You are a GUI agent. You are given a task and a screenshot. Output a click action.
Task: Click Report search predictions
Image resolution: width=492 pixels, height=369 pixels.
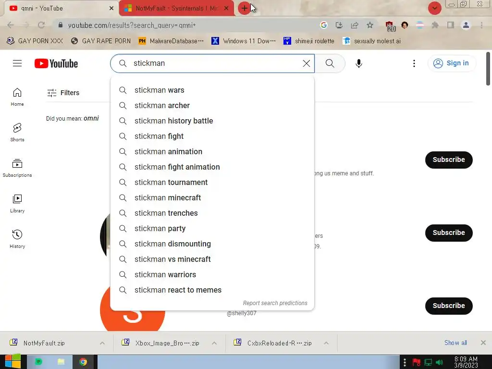[x=275, y=303]
